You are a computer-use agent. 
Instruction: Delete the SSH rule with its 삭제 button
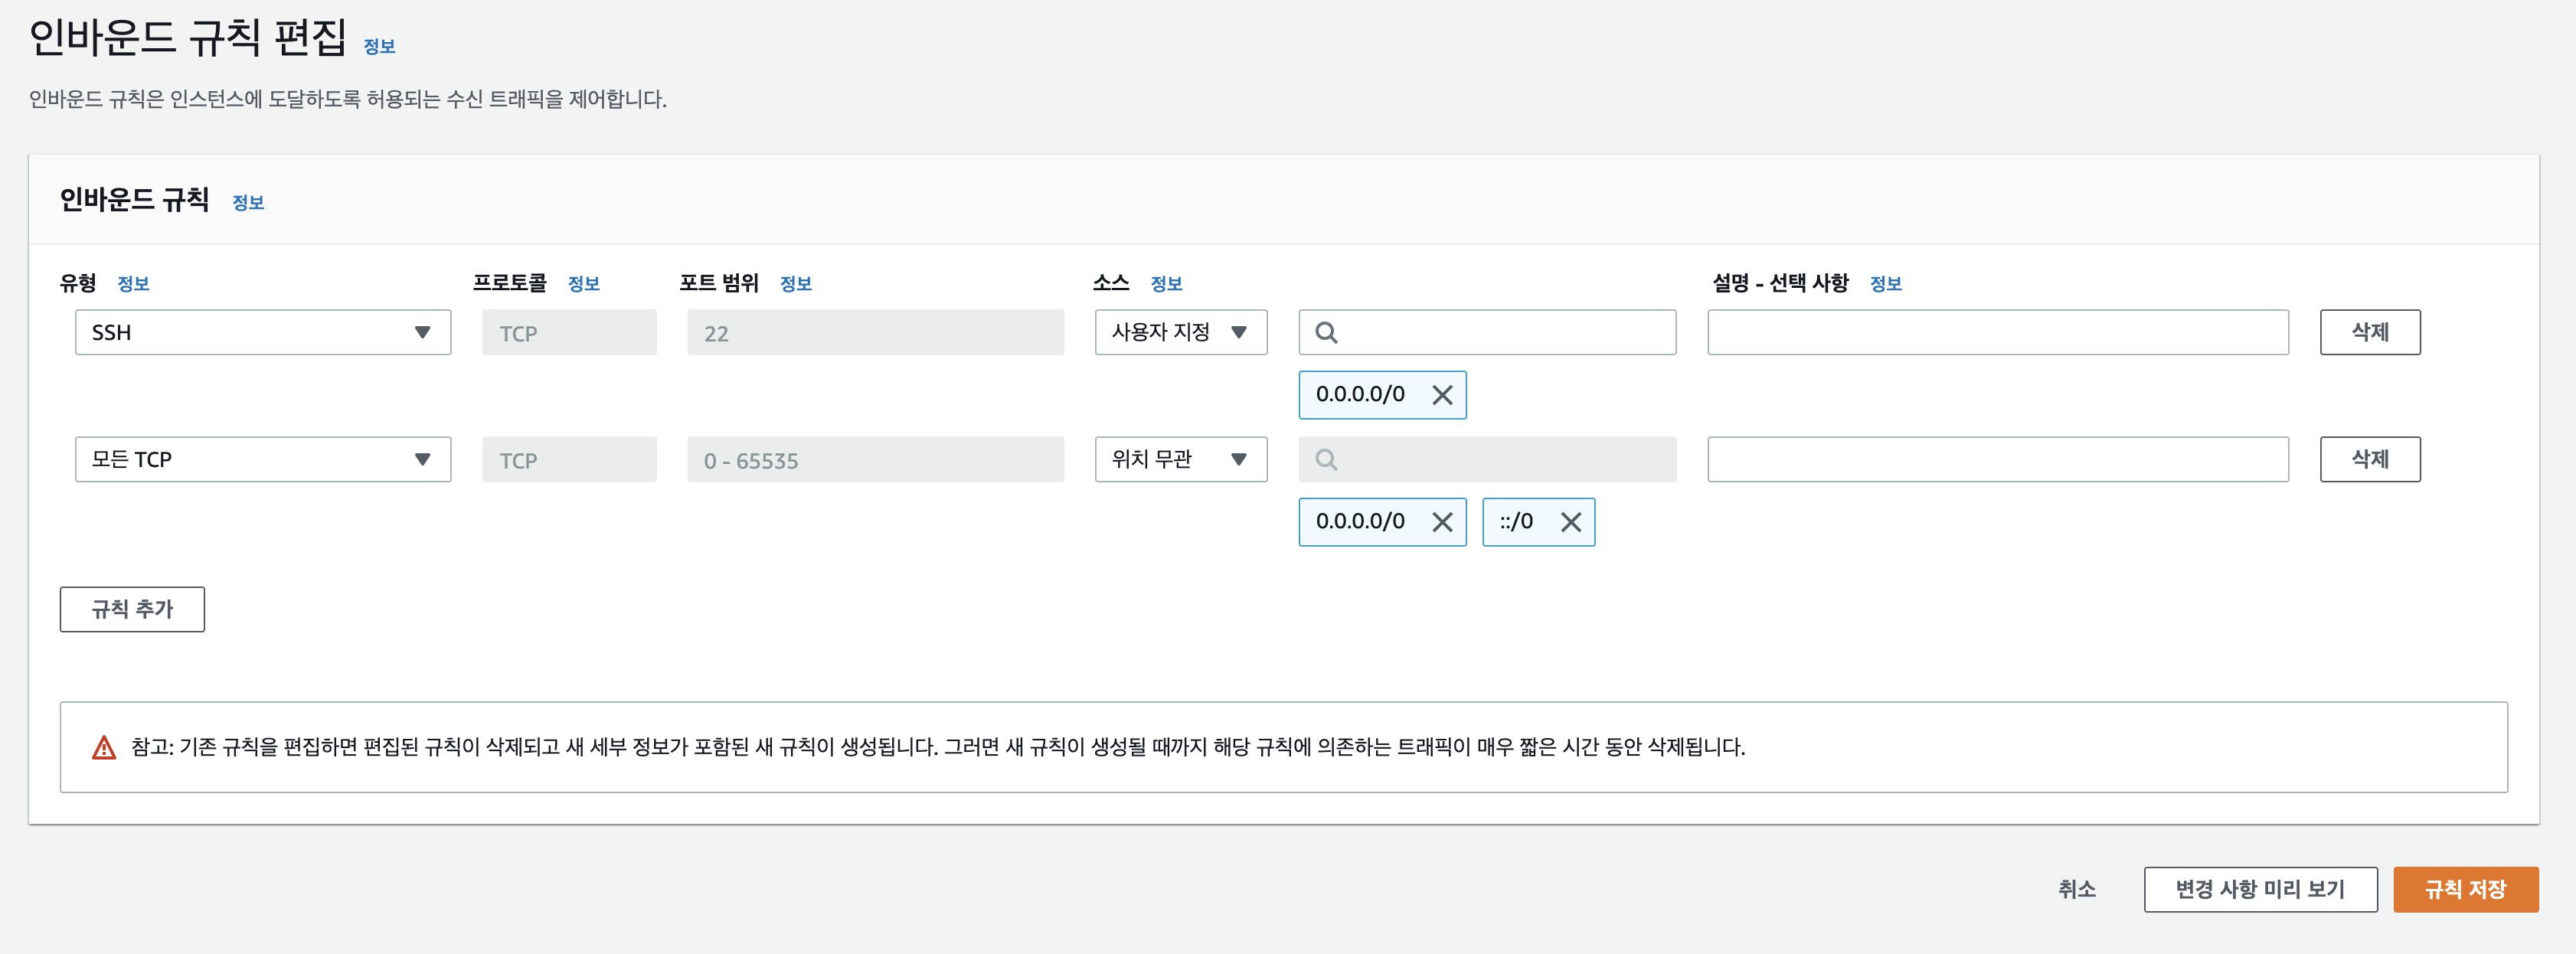(2369, 333)
